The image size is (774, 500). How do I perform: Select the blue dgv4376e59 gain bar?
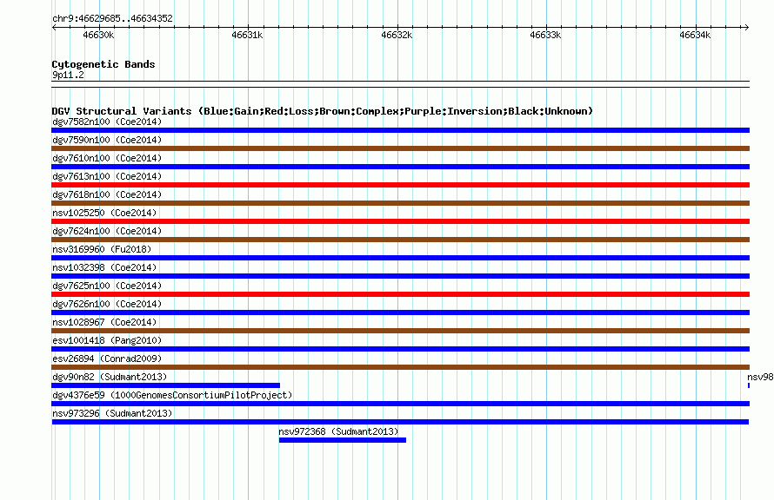click(x=400, y=404)
